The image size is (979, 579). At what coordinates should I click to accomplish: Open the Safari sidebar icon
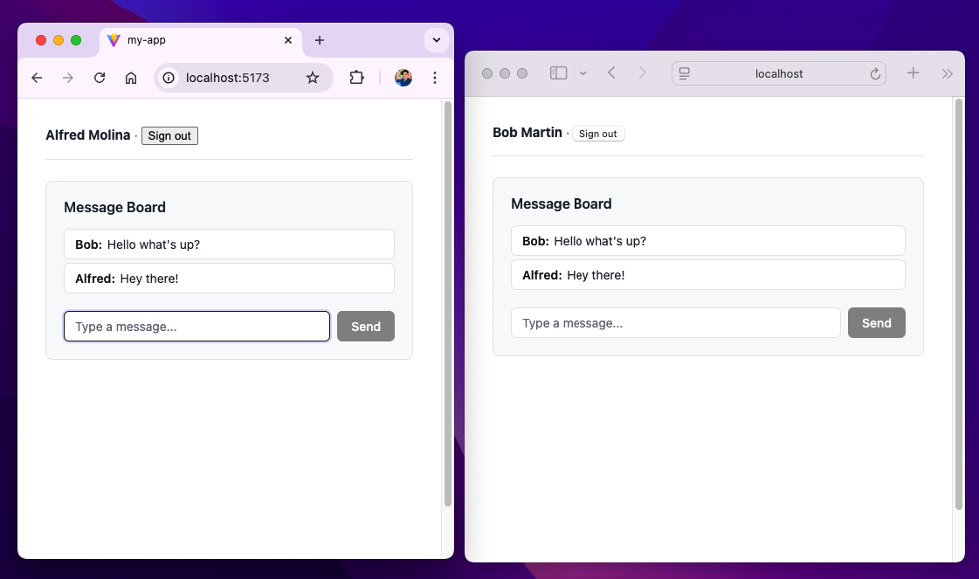(558, 73)
